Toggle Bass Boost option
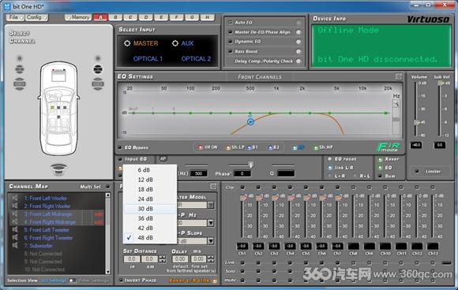 pos(298,51)
